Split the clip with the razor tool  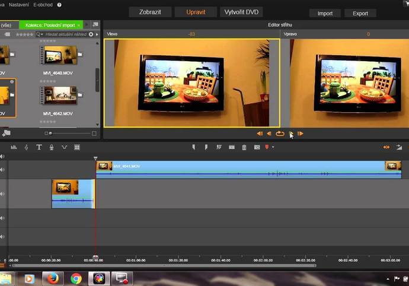(232, 147)
